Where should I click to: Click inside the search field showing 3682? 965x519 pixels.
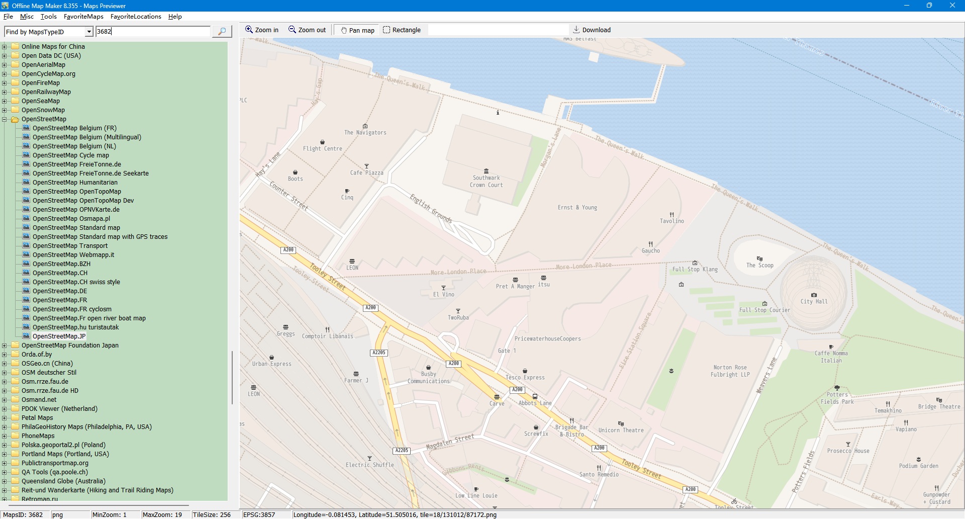point(151,31)
